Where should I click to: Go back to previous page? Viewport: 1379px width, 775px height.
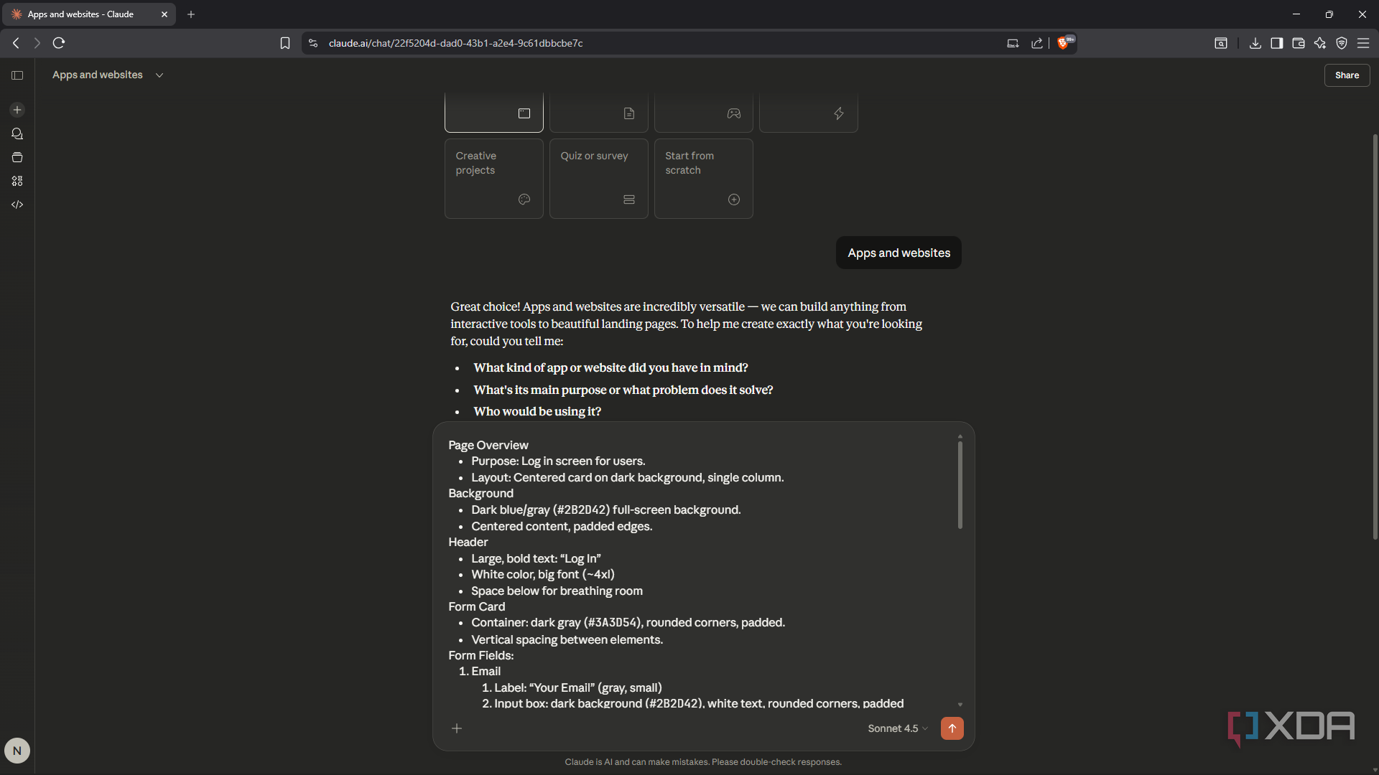click(x=16, y=43)
